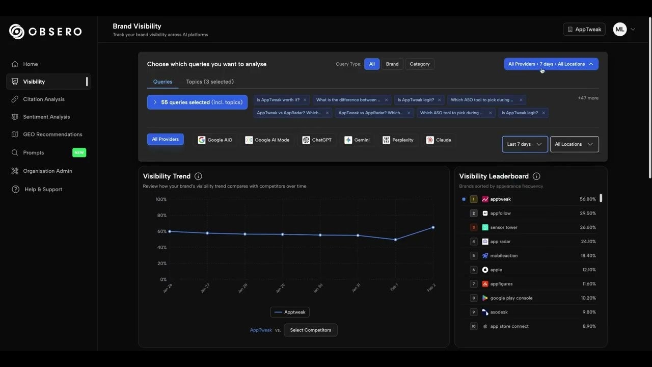Viewport: 652px width, 367px height.
Task: Click the leaderboard panel scrollbar
Action: pos(601,198)
